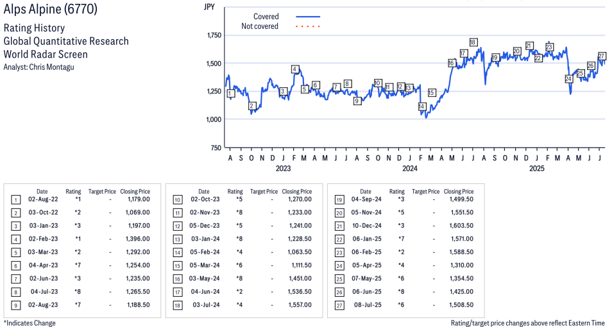Click the date 10-Dec-24
The image size is (612, 327).
click(367, 226)
